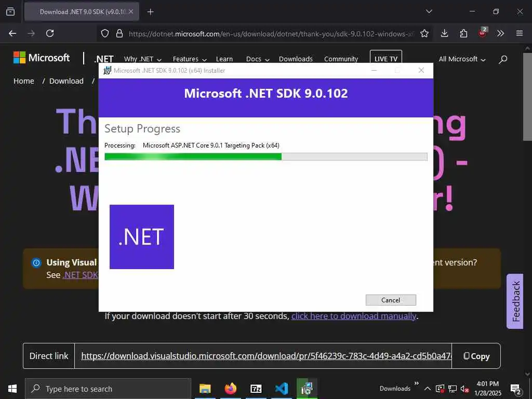Click the info icon in the Visual Studio notice

[36, 262]
